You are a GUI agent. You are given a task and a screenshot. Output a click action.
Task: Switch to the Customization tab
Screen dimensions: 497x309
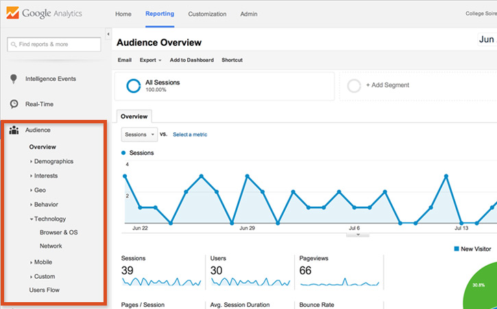point(207,14)
